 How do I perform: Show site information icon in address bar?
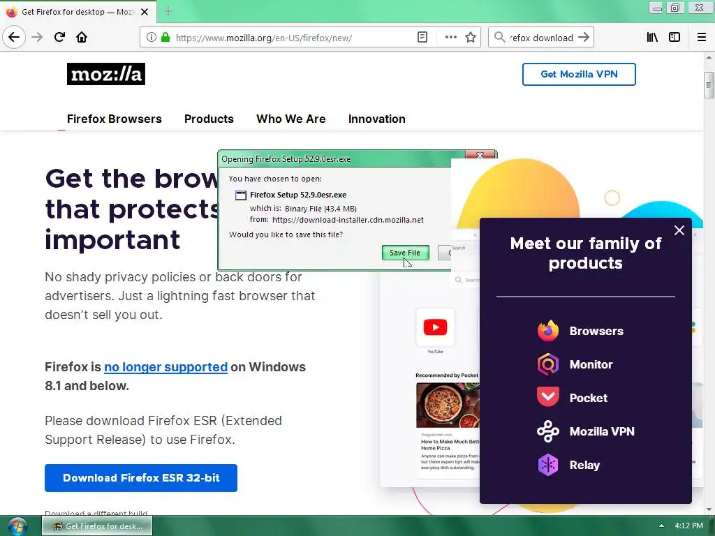pos(151,38)
